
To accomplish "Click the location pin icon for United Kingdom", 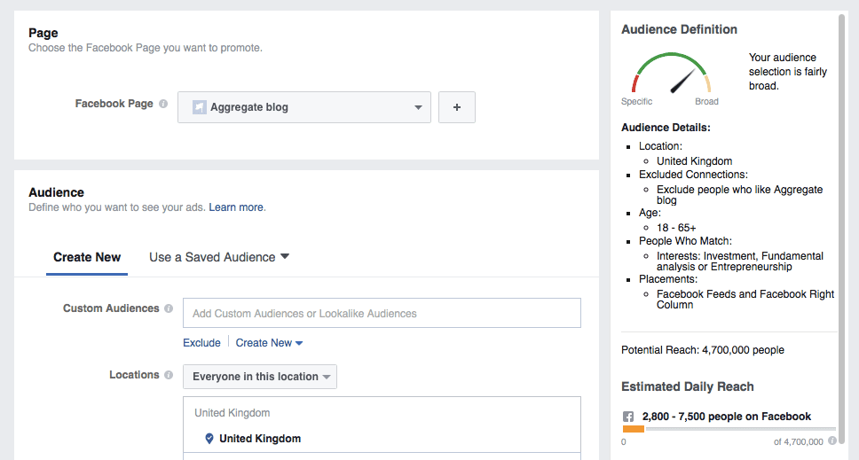I will pyautogui.click(x=209, y=438).
